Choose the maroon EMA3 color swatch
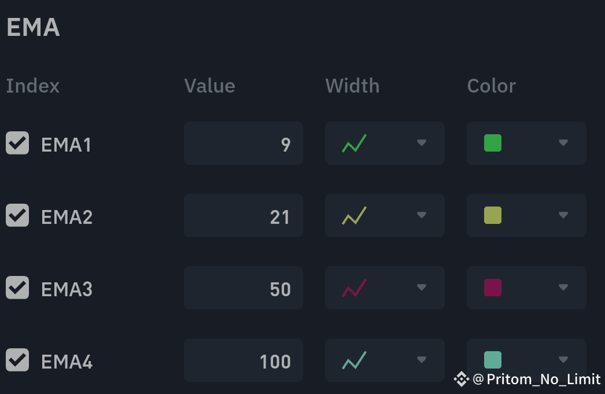This screenshot has width=605, height=394. pos(493,288)
